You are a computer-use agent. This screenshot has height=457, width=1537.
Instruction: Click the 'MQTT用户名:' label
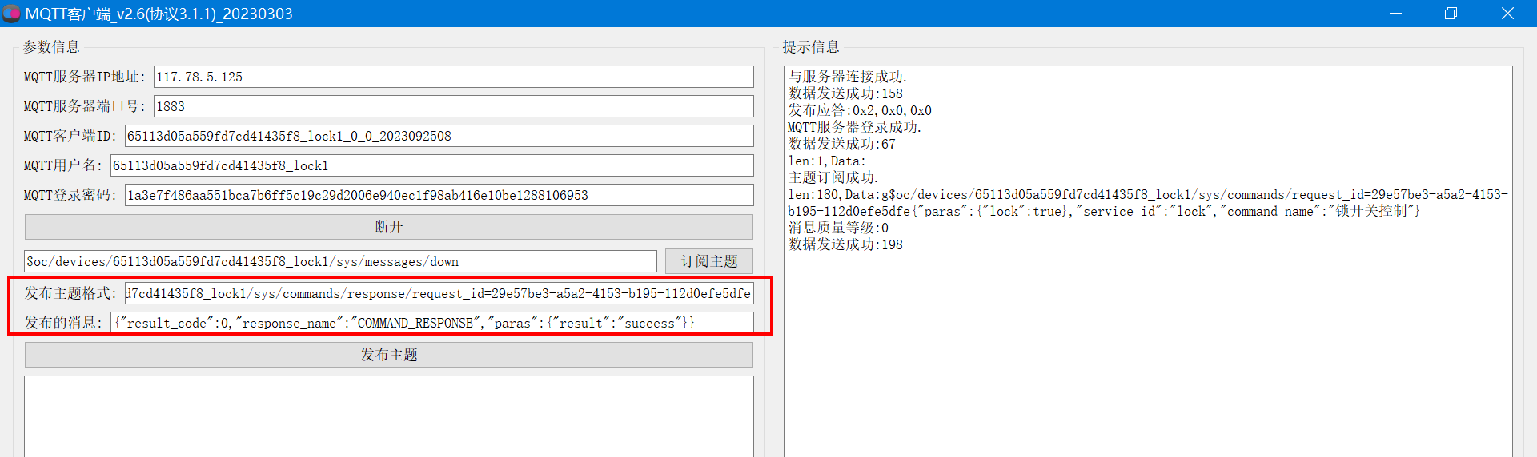[x=63, y=165]
